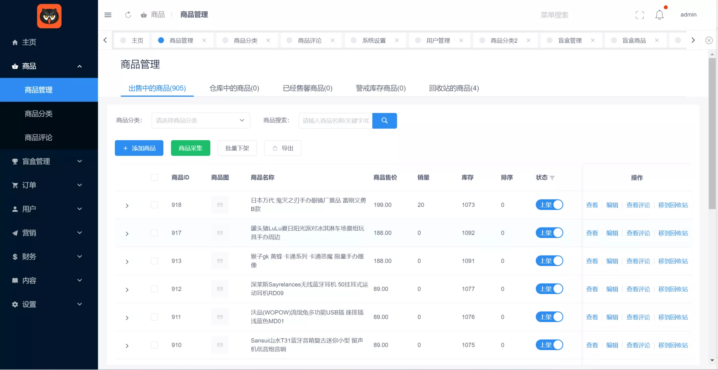The width and height of the screenshot is (718, 370).
Task: Click the blue search magnifier button
Action: coord(384,120)
